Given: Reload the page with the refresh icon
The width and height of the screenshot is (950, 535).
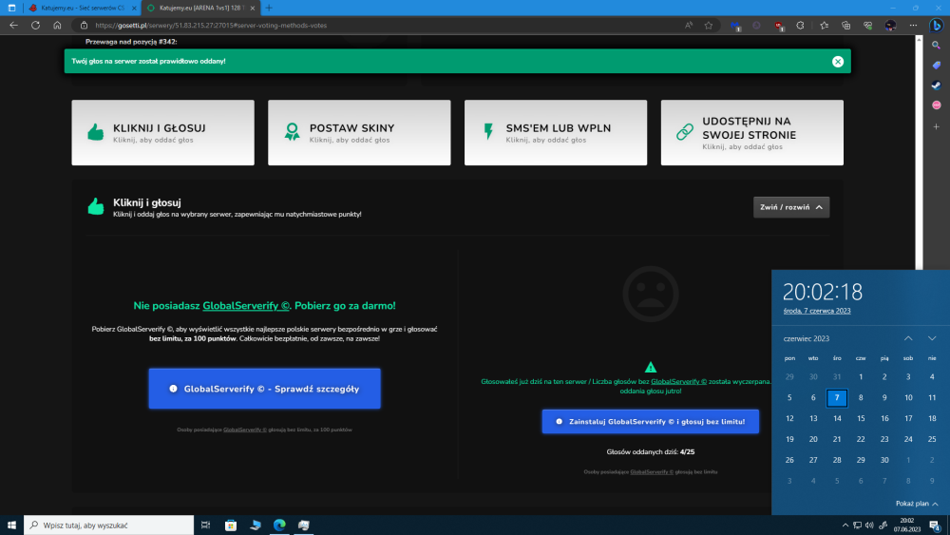Looking at the screenshot, I should [x=36, y=26].
